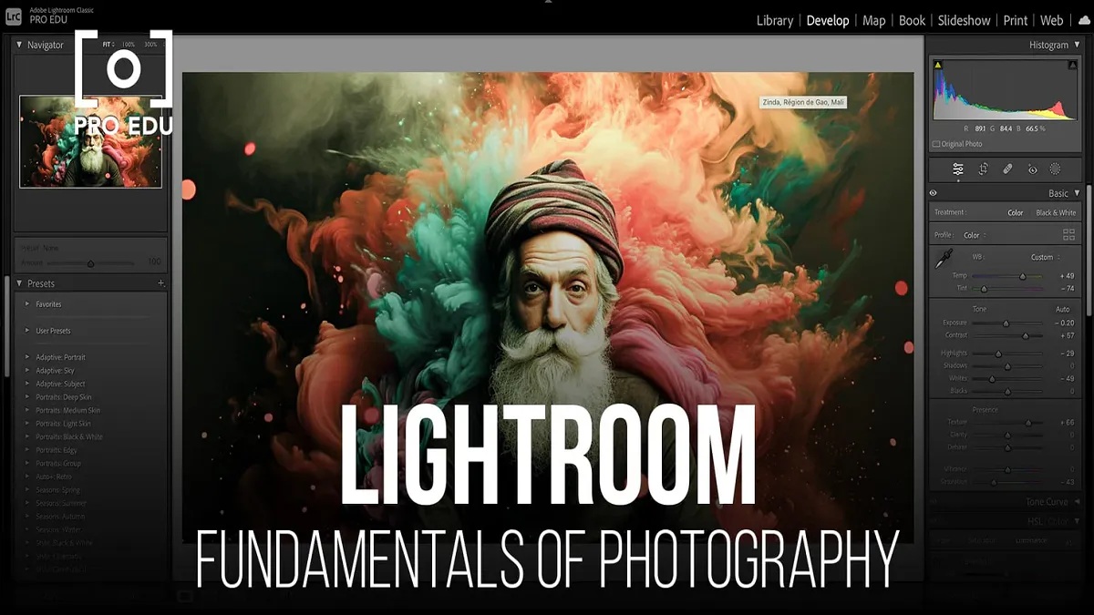Click the Contrast value +57
This screenshot has height=615, width=1094.
pos(1068,336)
